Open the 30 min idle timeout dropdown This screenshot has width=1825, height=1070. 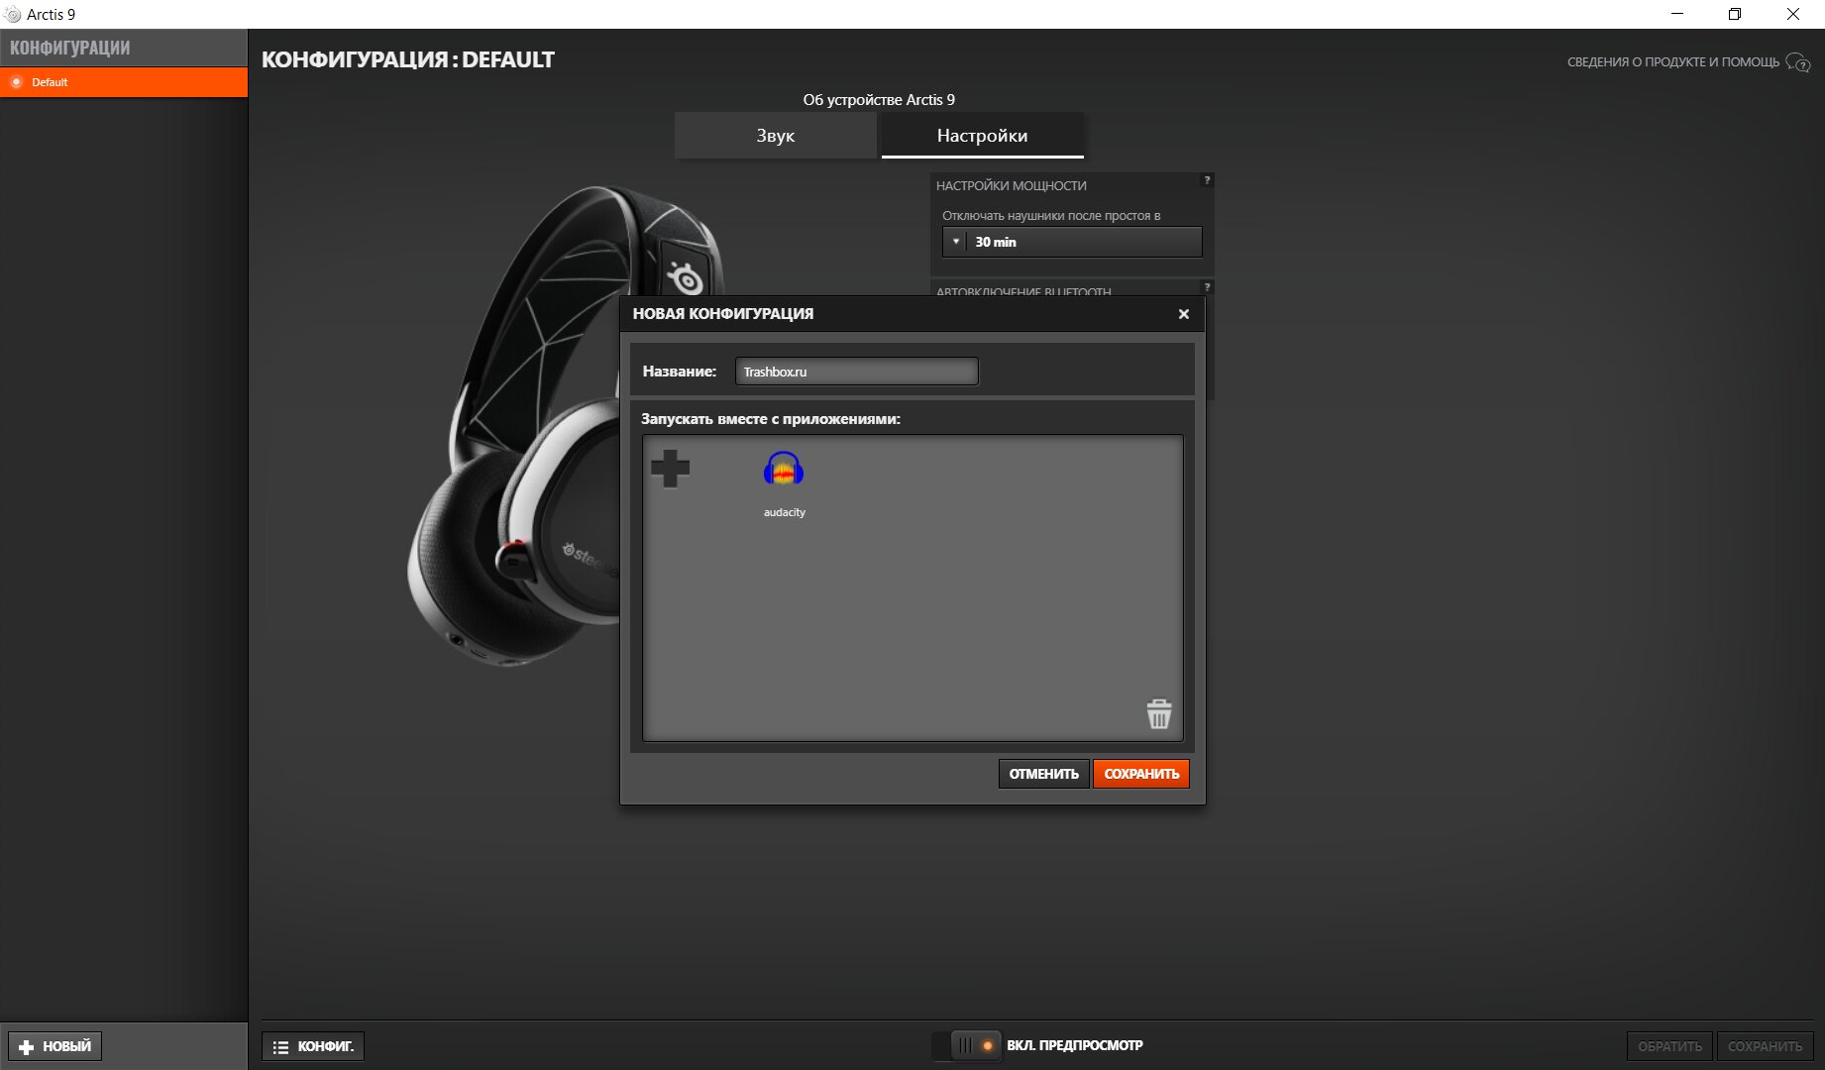pyautogui.click(x=1072, y=242)
